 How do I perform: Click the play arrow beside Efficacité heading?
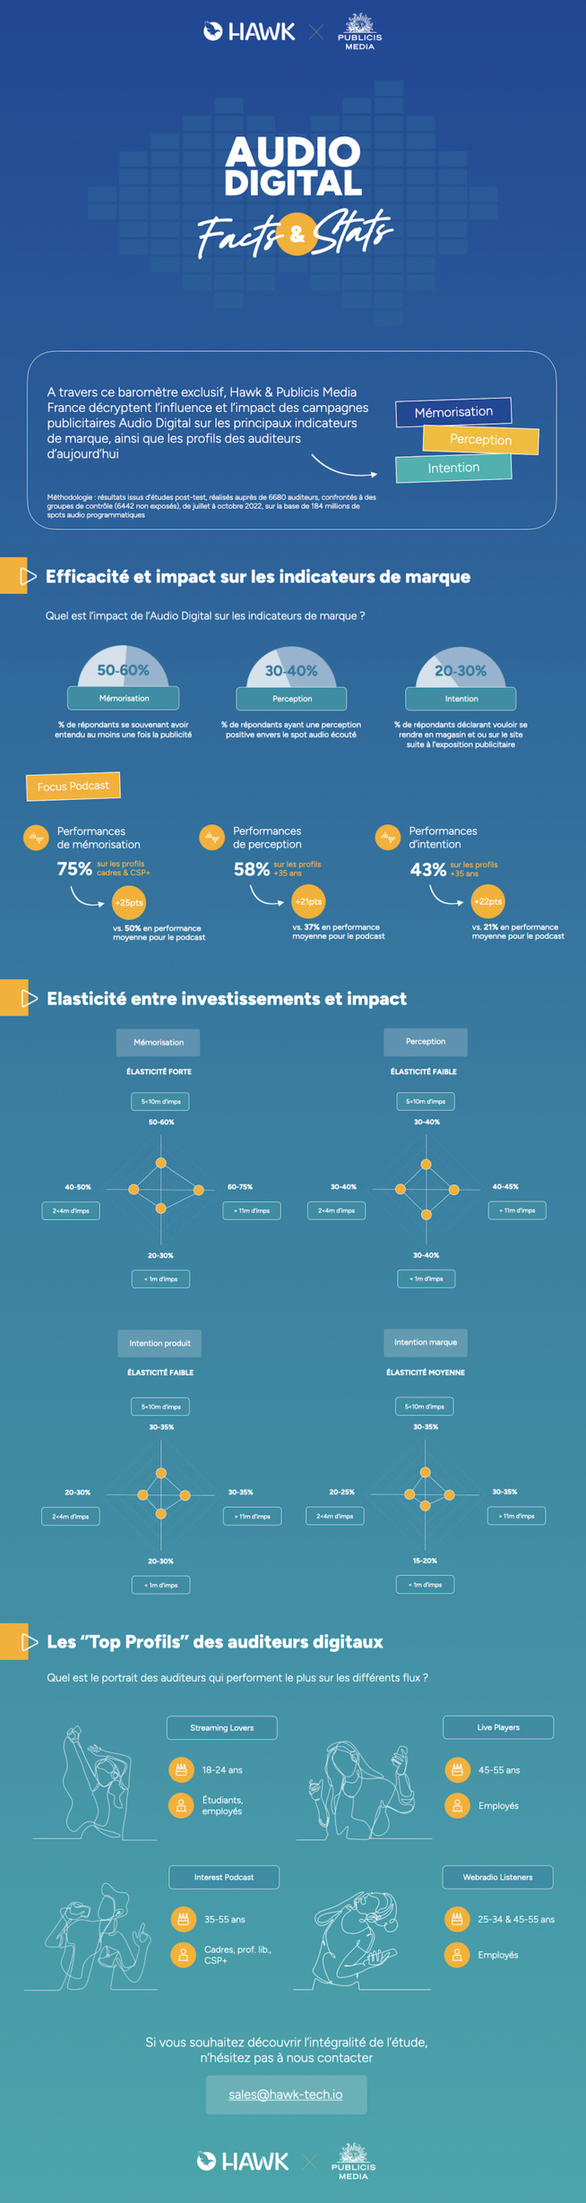pos(28,576)
